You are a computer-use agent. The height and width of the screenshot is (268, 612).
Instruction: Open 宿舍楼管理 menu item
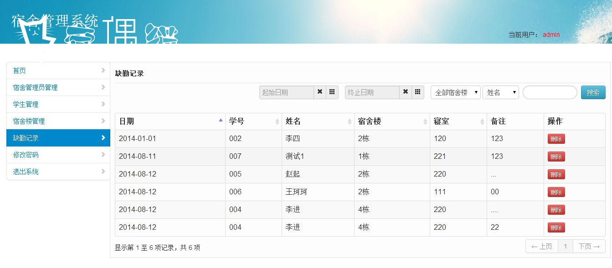point(58,121)
